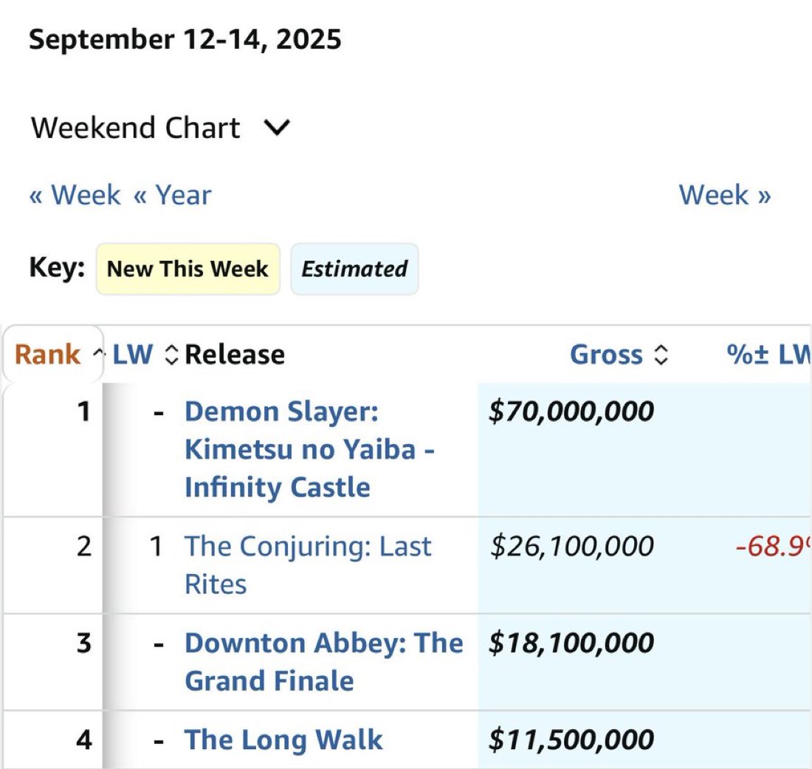Click the New This Week key badge
The image size is (812, 769).
coord(187,269)
